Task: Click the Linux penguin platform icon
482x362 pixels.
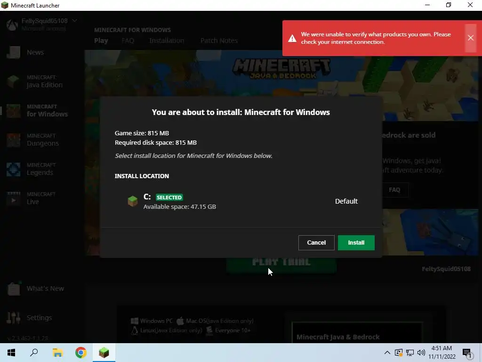Action: pyautogui.click(x=134, y=330)
